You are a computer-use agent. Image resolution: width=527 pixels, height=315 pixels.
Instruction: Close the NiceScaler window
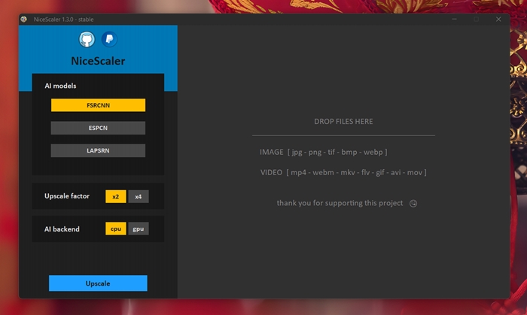[x=498, y=19]
